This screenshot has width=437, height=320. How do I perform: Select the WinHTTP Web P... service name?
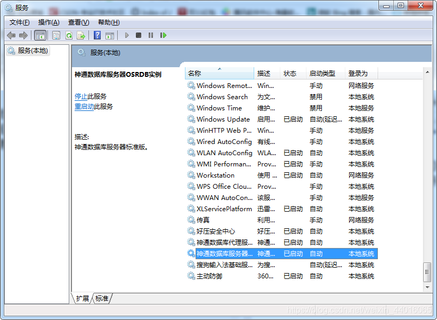[x=224, y=130]
